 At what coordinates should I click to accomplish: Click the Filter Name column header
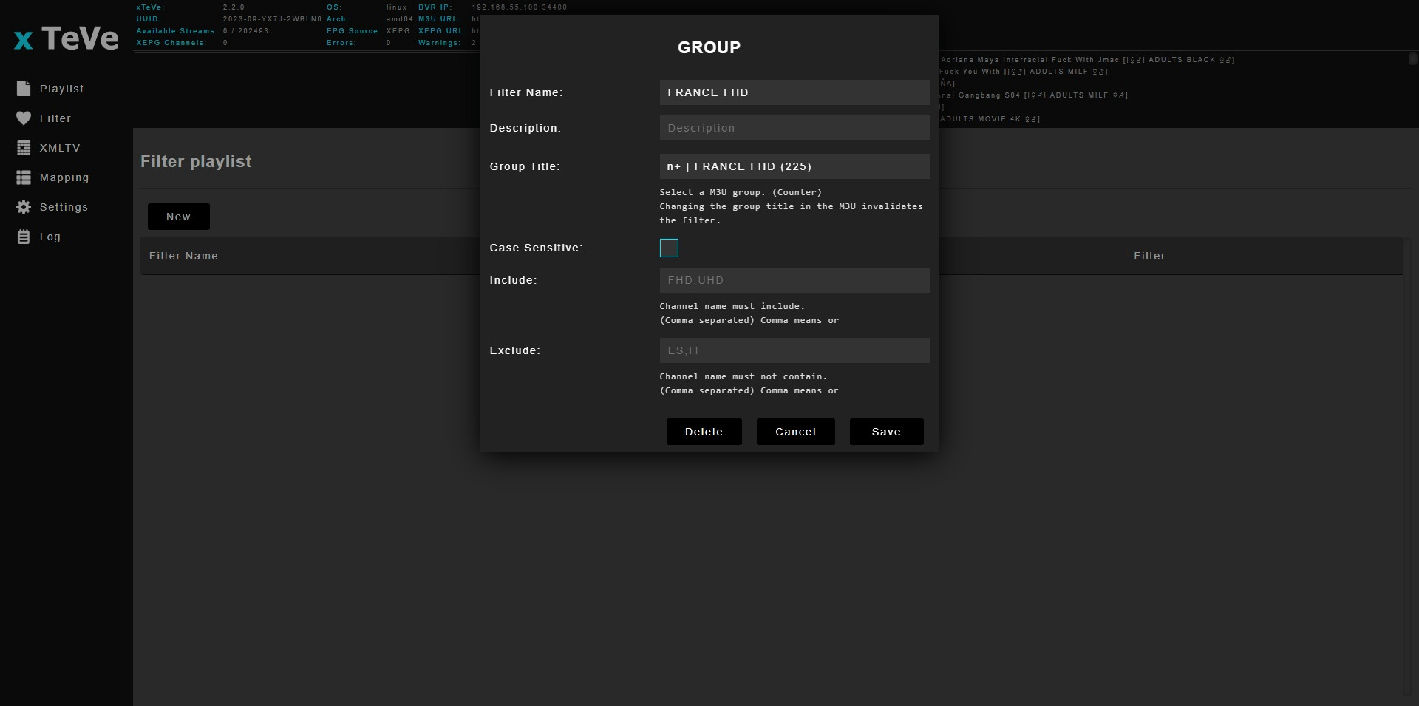pyautogui.click(x=184, y=256)
